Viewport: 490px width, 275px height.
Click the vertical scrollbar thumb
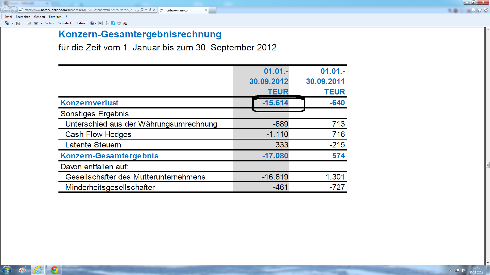coord(488,165)
